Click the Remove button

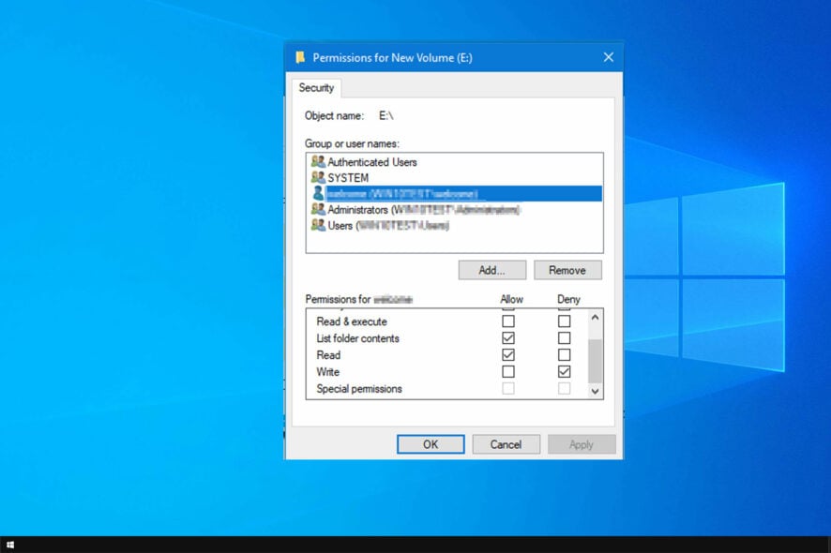coord(567,270)
